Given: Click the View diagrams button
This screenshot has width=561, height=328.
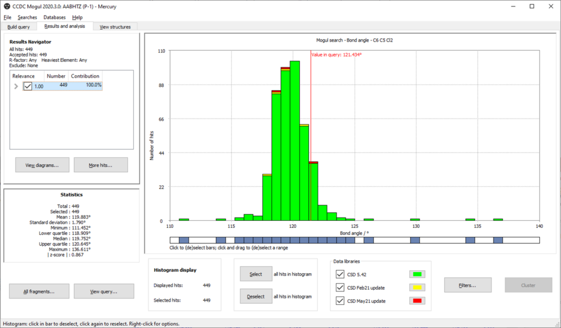Looking at the screenshot, I should (42, 165).
